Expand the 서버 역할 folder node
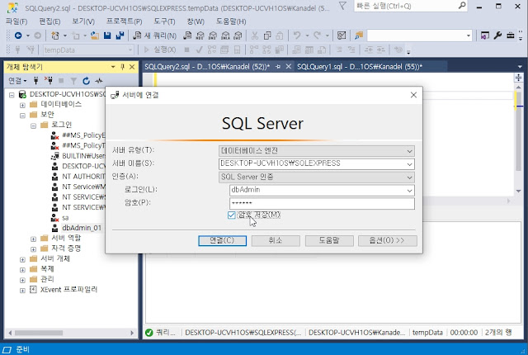 click(33, 239)
